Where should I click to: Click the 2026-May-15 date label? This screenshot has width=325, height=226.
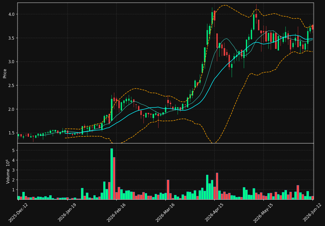263,213
